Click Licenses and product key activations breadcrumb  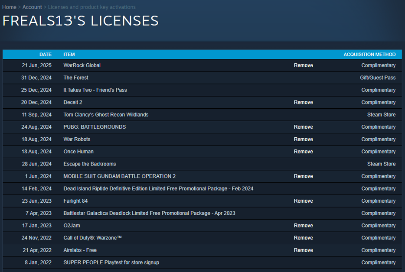(x=91, y=7)
